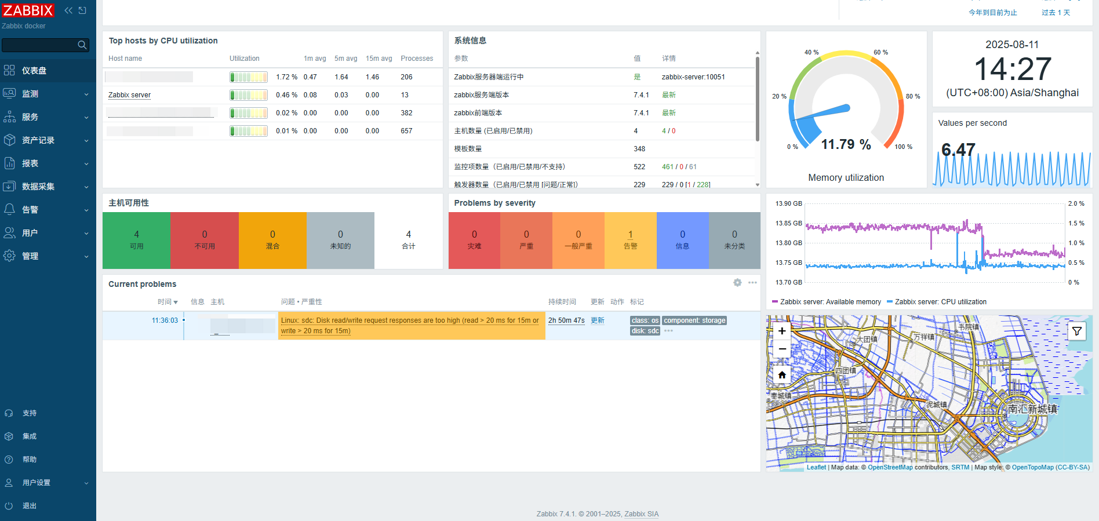Click the 'component: storage' tag

coord(694,320)
